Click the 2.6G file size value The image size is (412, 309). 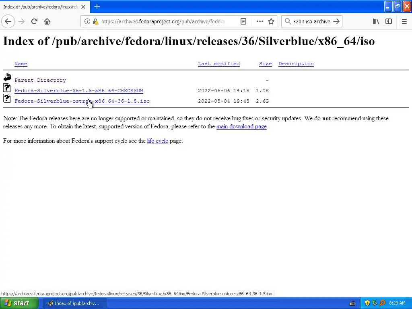click(262, 101)
